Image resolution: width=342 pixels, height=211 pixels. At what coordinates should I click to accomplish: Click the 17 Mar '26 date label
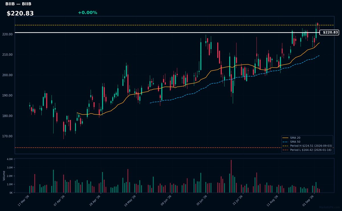pyautogui.click(x=24, y=200)
